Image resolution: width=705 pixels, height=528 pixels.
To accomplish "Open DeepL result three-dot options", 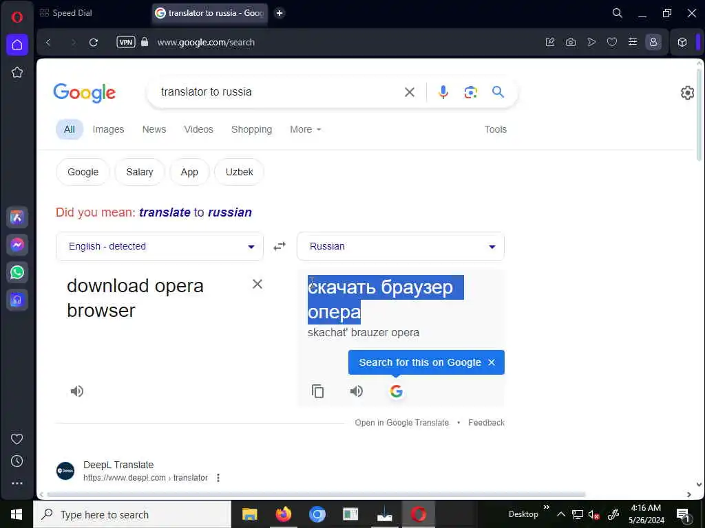I will 218,478.
